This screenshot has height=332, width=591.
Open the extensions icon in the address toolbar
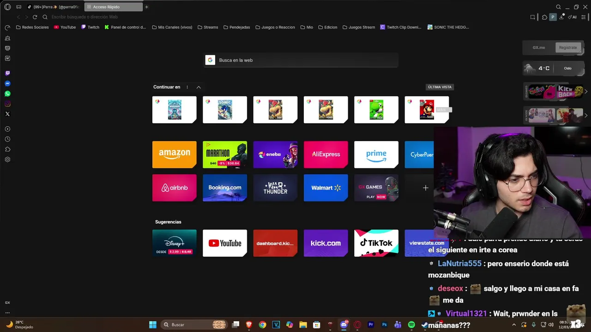pos(544,17)
